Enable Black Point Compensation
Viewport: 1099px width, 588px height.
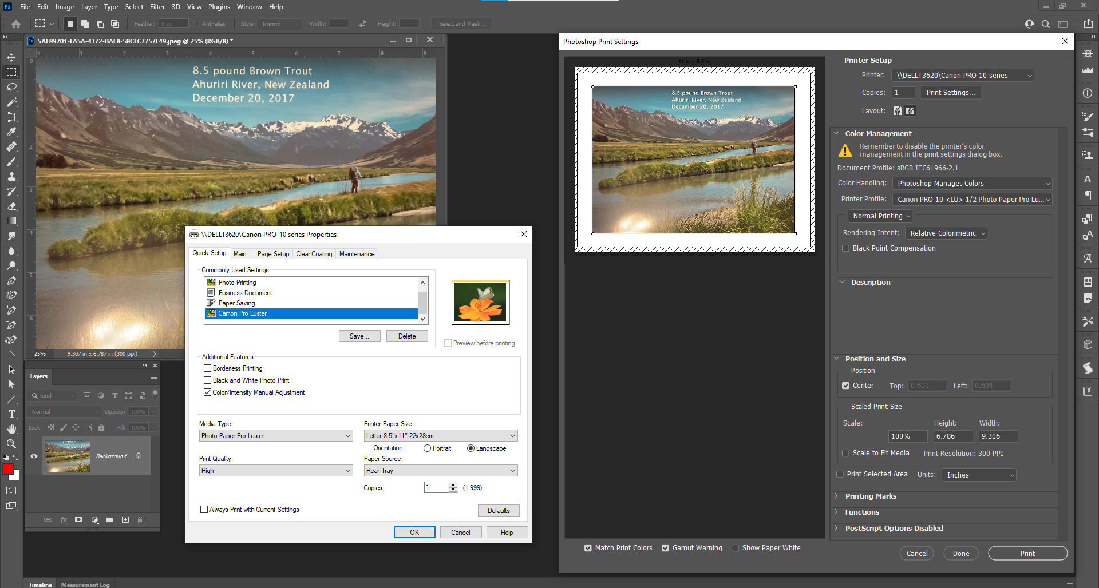[845, 248]
